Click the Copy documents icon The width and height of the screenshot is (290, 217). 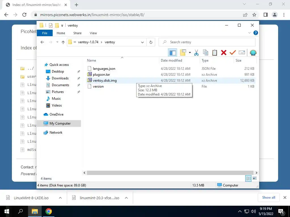coord(206,53)
